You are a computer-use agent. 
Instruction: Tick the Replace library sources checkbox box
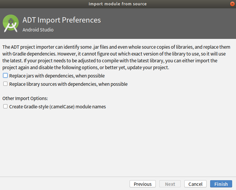pyautogui.click(x=5, y=84)
